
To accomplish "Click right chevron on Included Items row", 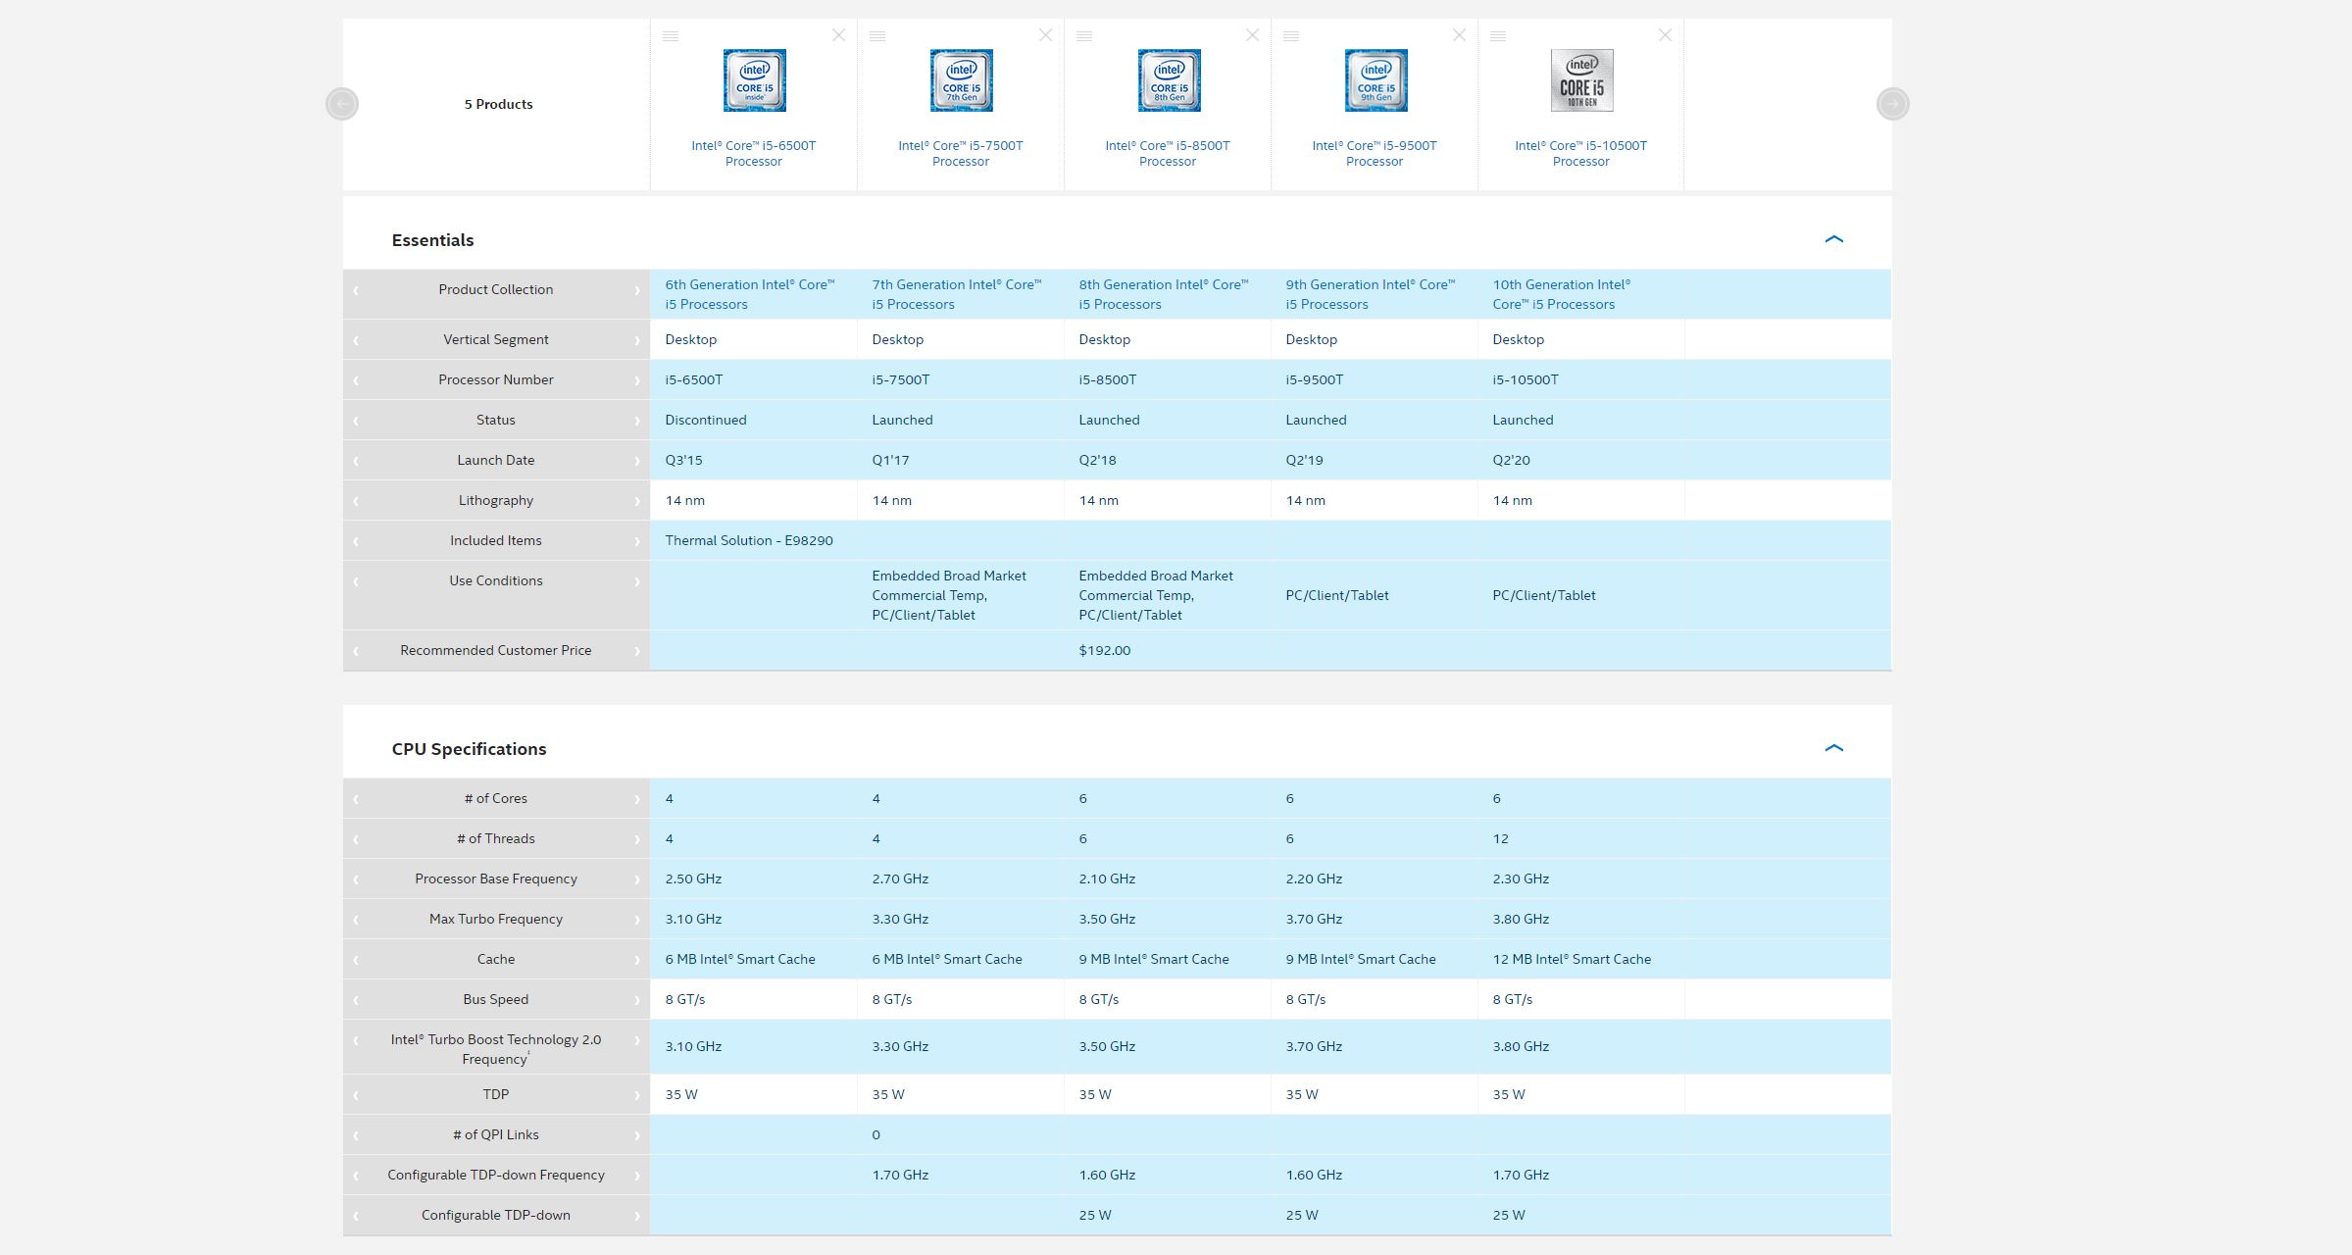I will point(637,541).
